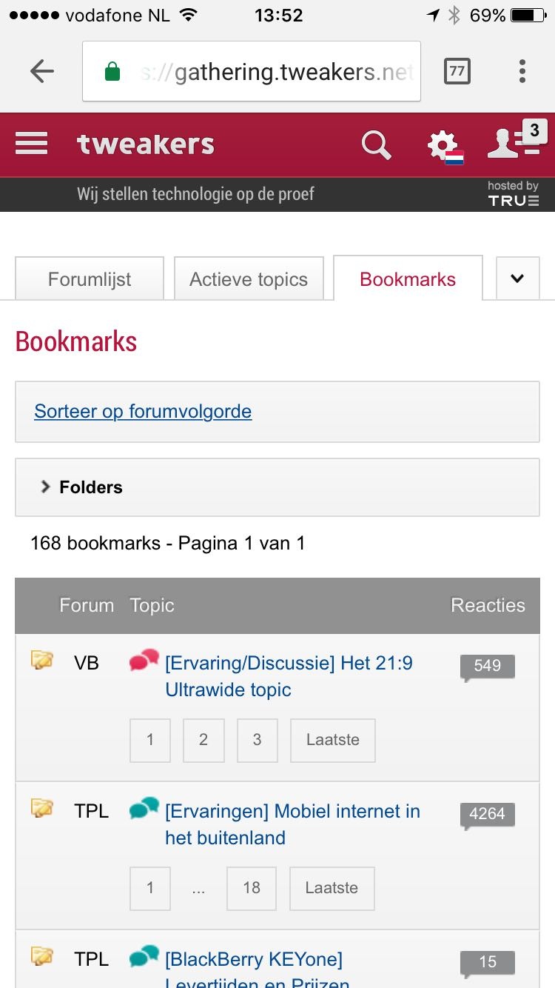Tap the folder icon beside VB row
This screenshot has height=988, width=555.
click(41, 660)
